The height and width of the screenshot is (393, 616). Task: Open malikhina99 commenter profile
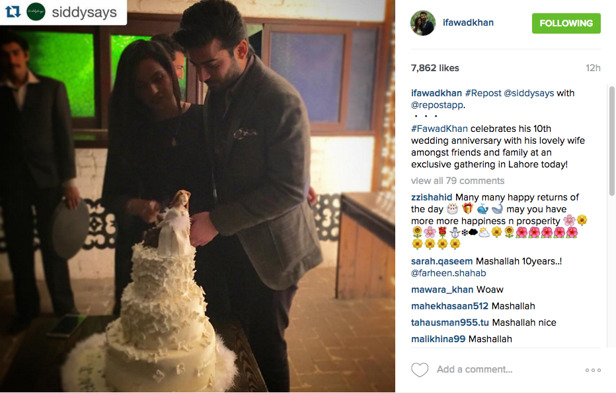[438, 339]
